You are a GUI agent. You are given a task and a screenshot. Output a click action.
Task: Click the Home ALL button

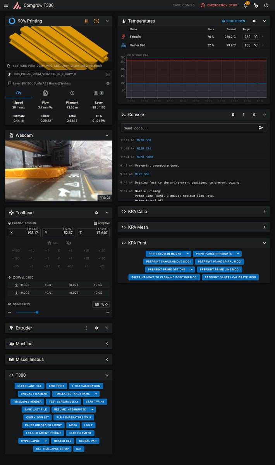[x=53, y=243]
